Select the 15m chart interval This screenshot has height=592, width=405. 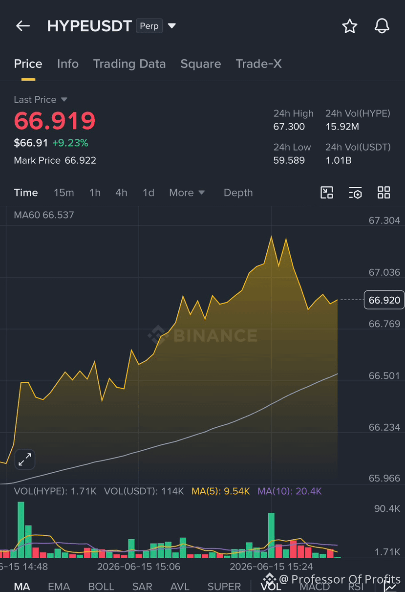coord(64,193)
